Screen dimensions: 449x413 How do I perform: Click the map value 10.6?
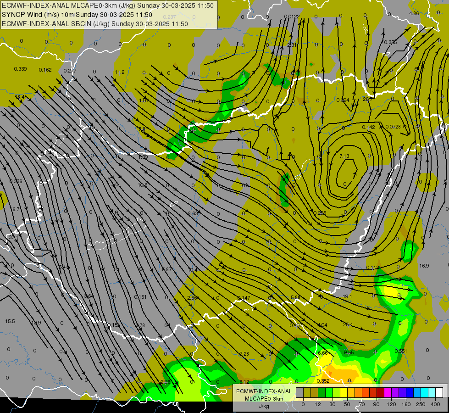click(x=143, y=185)
